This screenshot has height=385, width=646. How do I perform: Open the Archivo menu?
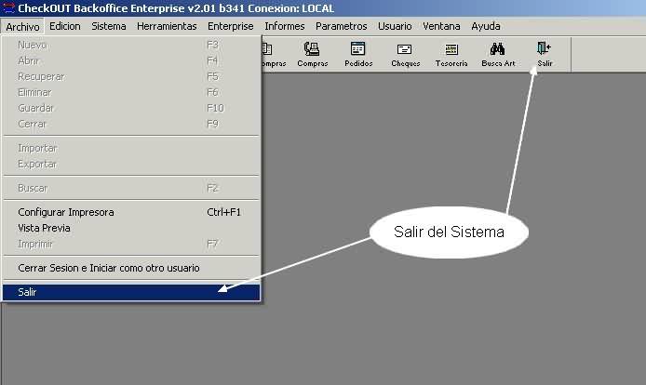[22, 26]
